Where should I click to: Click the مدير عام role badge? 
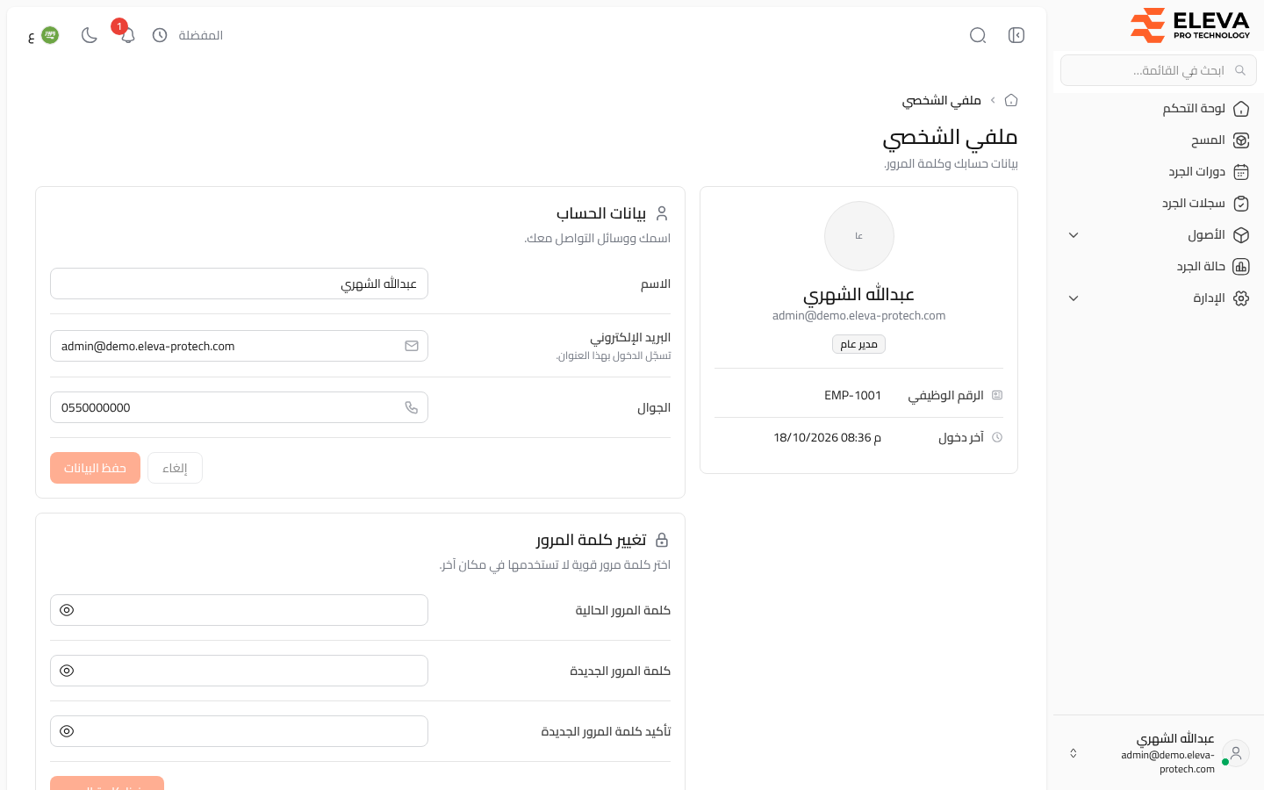(x=858, y=344)
